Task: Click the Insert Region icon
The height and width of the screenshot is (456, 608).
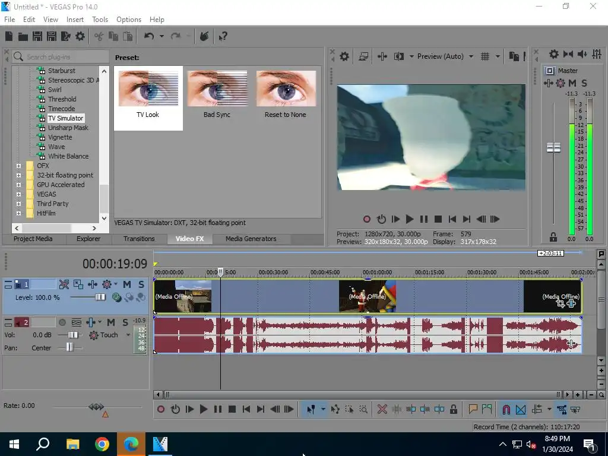Action: [x=487, y=409]
